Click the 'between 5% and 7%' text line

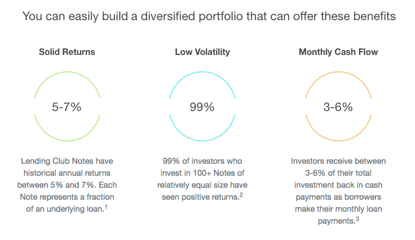[x=66, y=185]
